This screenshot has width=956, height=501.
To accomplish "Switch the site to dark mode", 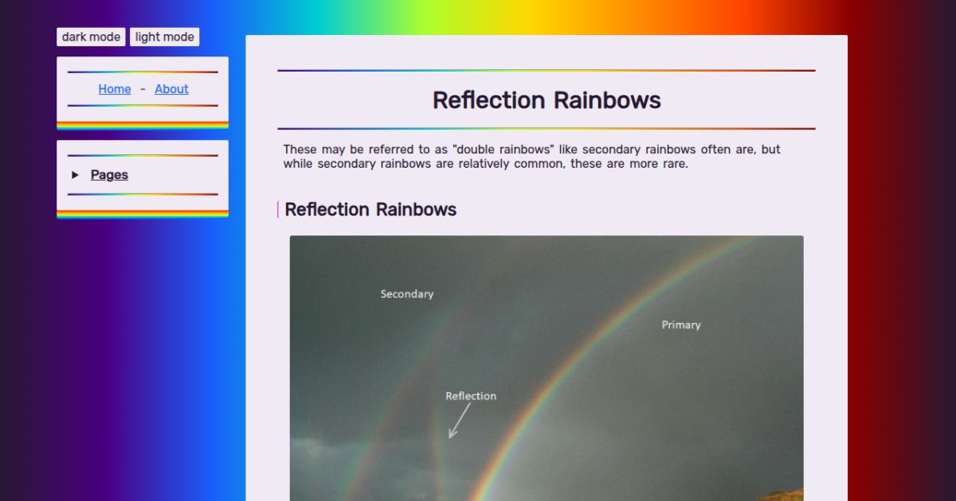I will pyautogui.click(x=90, y=37).
